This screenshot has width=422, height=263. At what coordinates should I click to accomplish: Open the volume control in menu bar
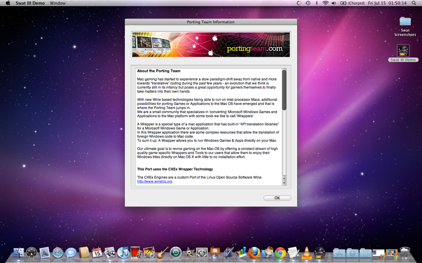334,3
